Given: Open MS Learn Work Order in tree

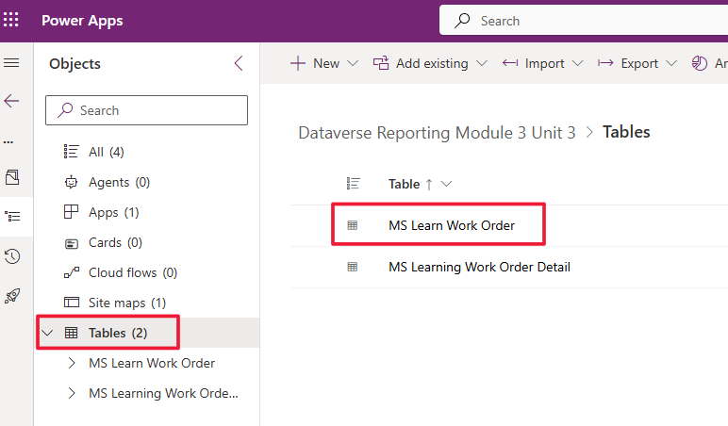Looking at the screenshot, I should coord(152,363).
